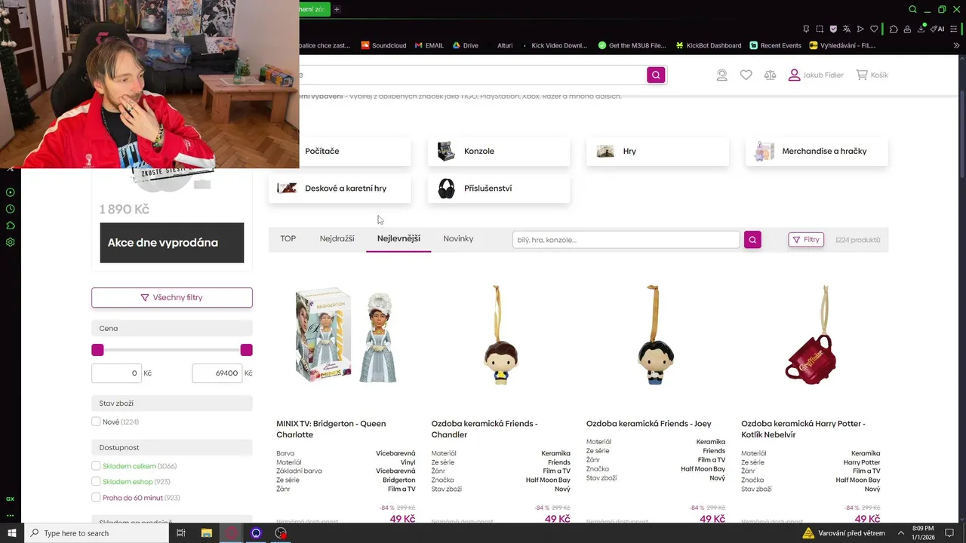Open the sidebar extensions cube icon
Image resolution: width=966 pixels, height=543 pixels.
point(11,225)
